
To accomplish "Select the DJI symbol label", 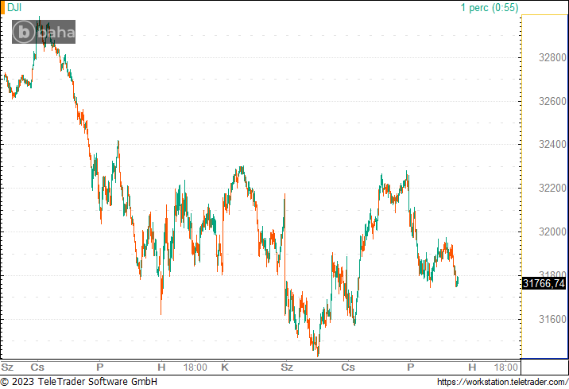I will tap(14, 7).
